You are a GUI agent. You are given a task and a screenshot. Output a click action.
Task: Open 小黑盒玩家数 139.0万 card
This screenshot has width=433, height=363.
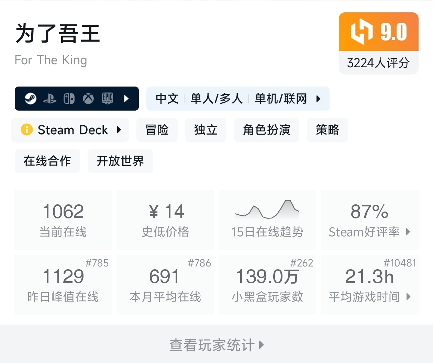267,285
